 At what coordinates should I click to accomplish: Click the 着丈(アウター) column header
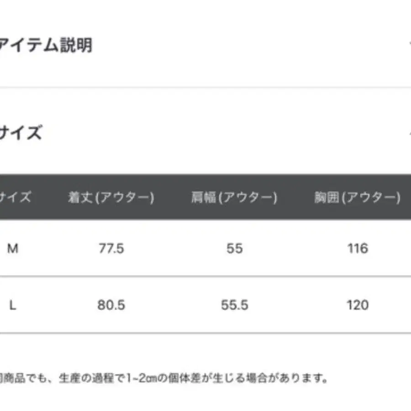point(111,197)
